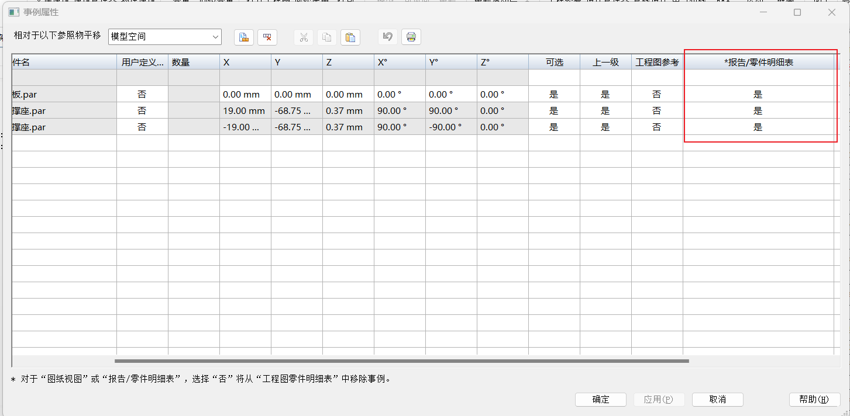Click the scissors cut icon
This screenshot has height=416, width=850.
(304, 37)
